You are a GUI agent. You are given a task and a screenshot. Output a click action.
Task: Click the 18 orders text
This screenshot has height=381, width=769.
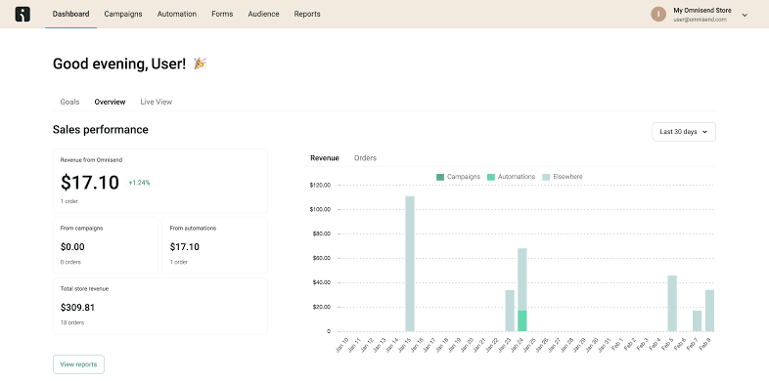pos(72,322)
